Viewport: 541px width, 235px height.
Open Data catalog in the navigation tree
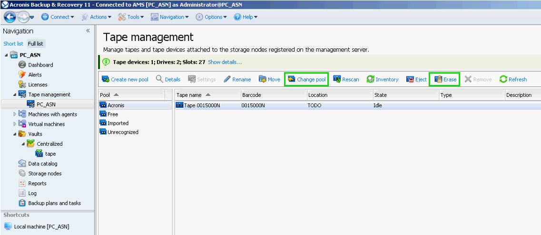(x=38, y=164)
